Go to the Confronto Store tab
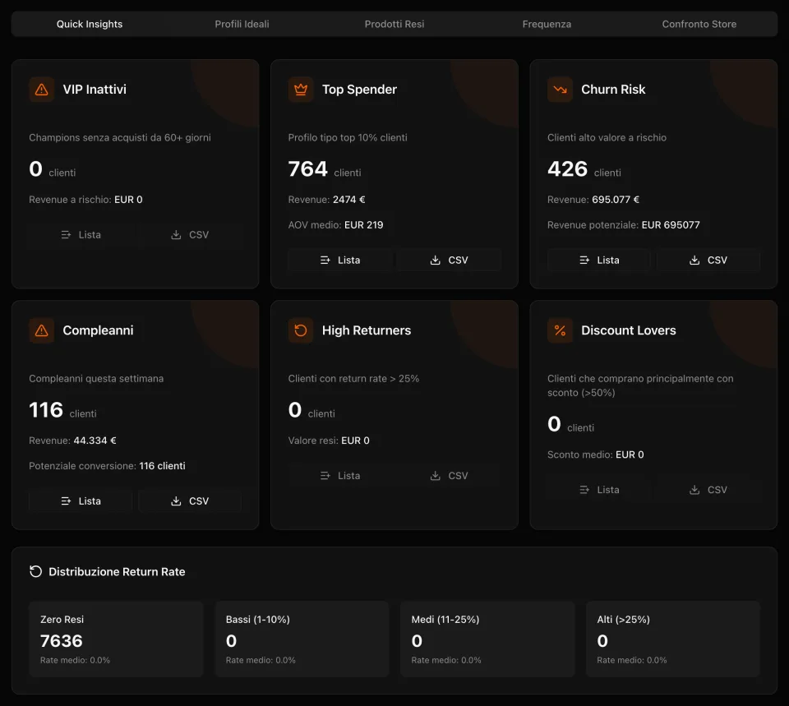The image size is (789, 706). click(x=699, y=24)
